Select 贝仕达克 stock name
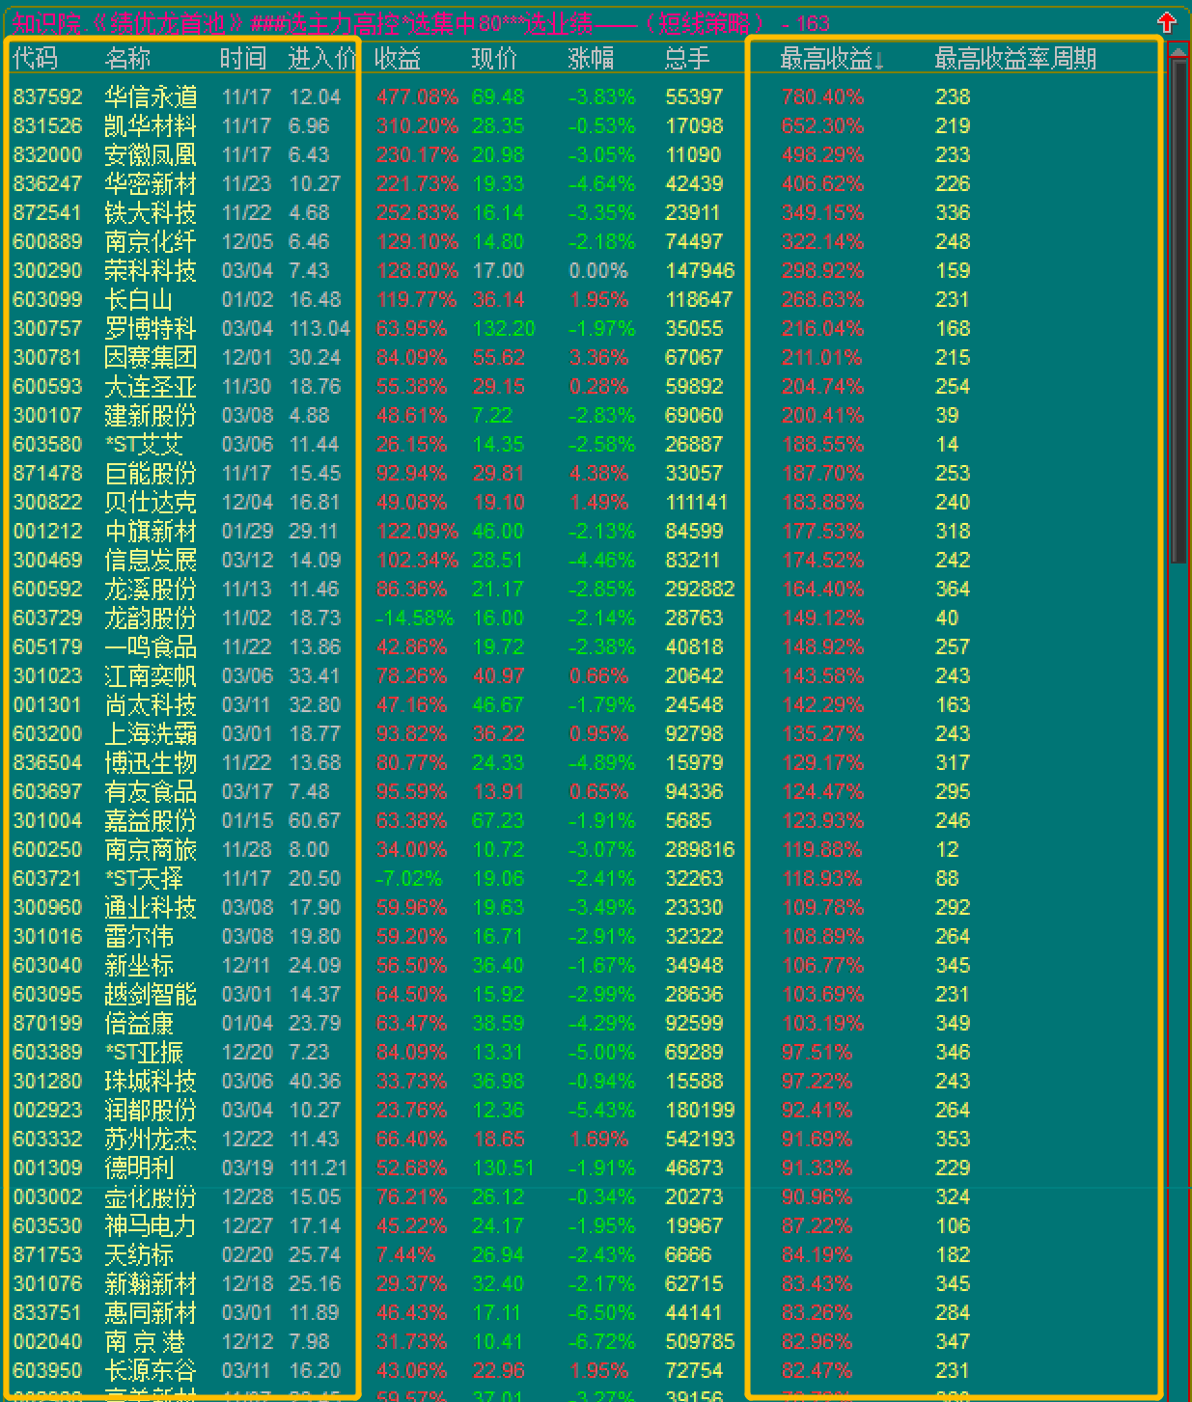Image resolution: width=1192 pixels, height=1402 pixels. pyautogui.click(x=152, y=502)
